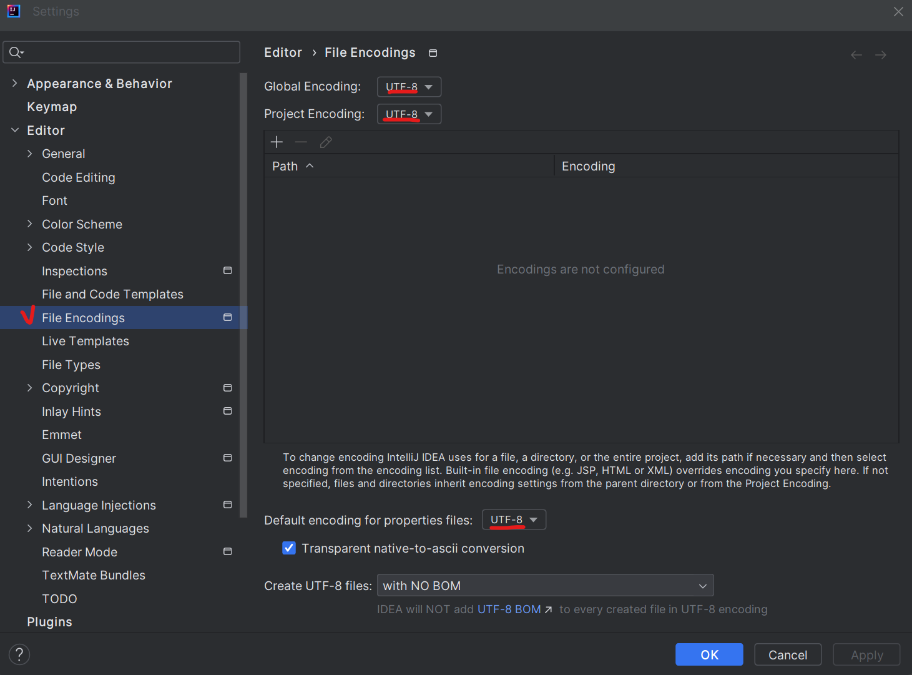The height and width of the screenshot is (675, 912).
Task: Select Keymap in settings tree
Action: (x=52, y=107)
